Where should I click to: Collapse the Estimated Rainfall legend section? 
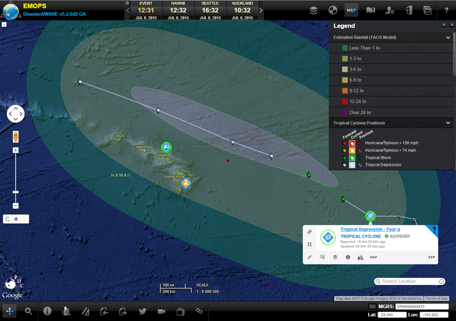(x=449, y=38)
